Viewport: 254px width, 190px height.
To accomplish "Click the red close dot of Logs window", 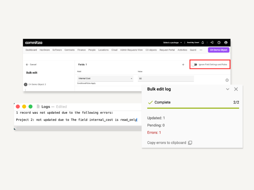I will click(18, 107).
